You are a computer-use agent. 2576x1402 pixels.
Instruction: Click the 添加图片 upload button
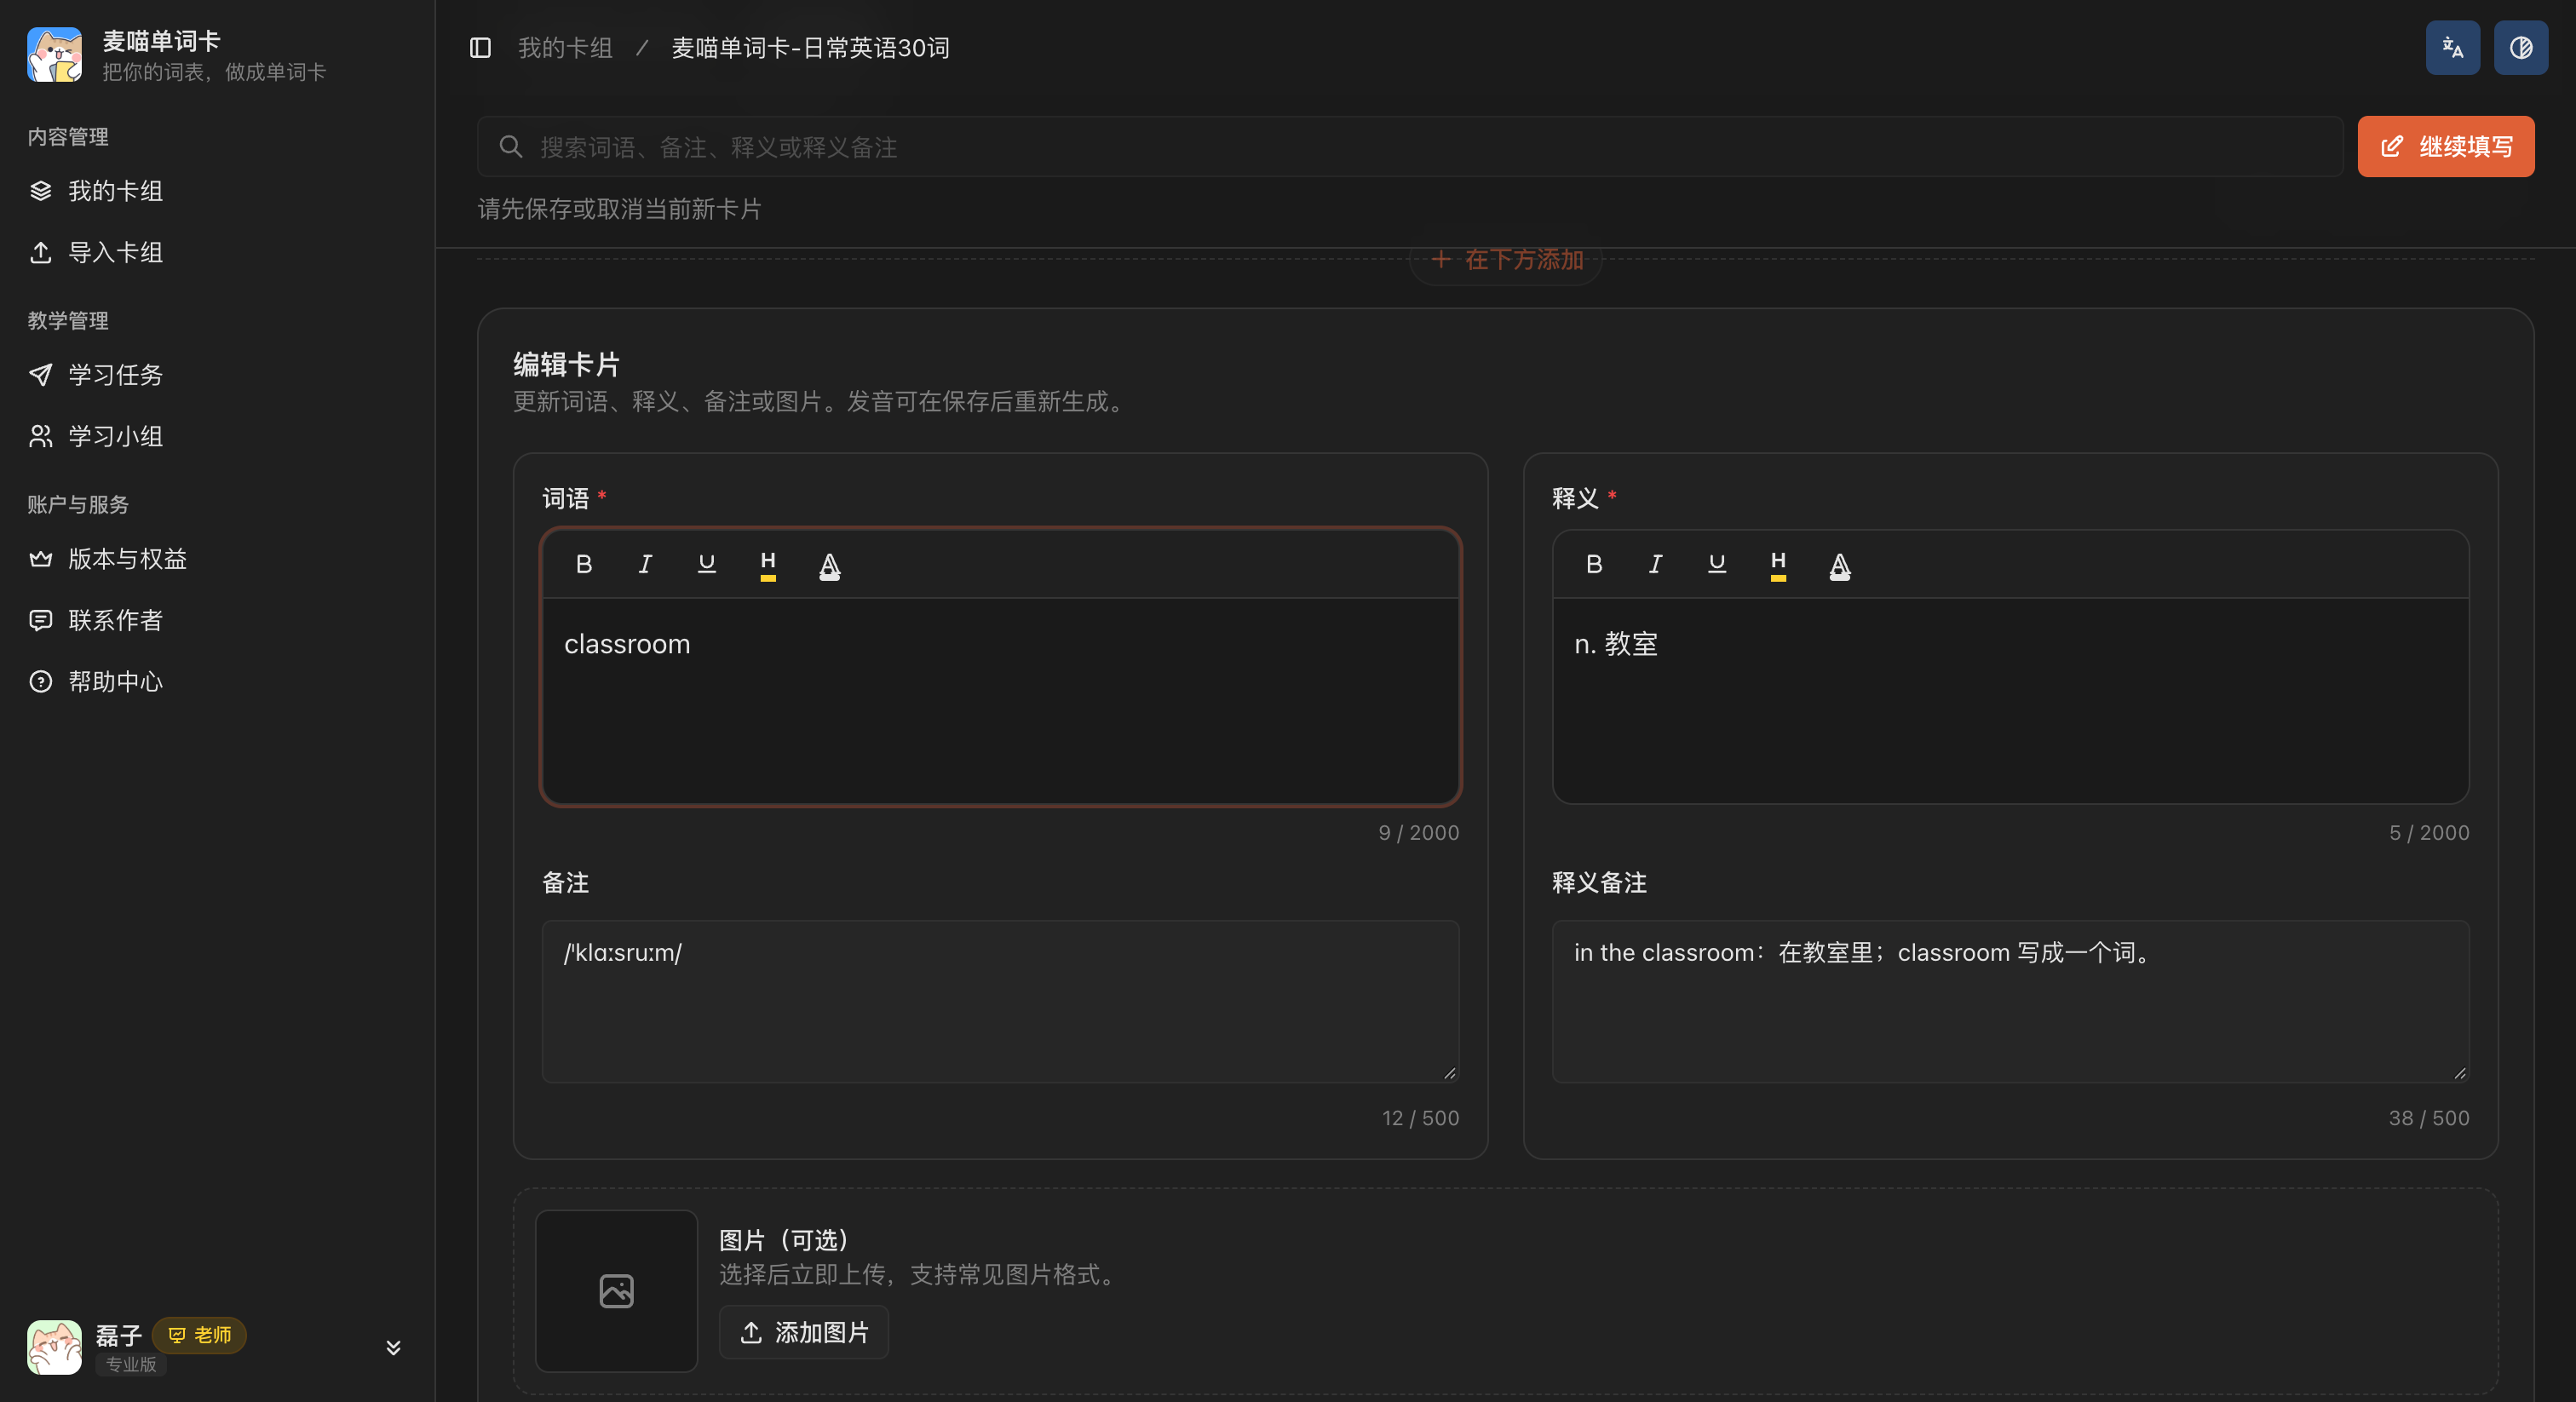804,1332
